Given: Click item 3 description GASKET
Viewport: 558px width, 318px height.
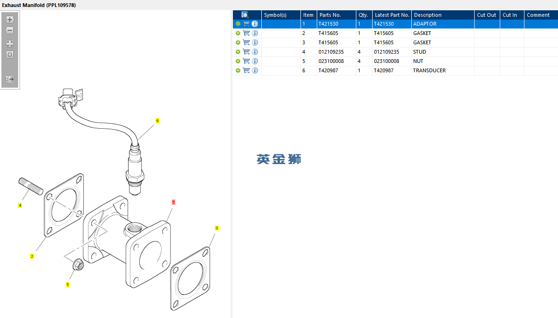Looking at the screenshot, I should (x=442, y=42).
